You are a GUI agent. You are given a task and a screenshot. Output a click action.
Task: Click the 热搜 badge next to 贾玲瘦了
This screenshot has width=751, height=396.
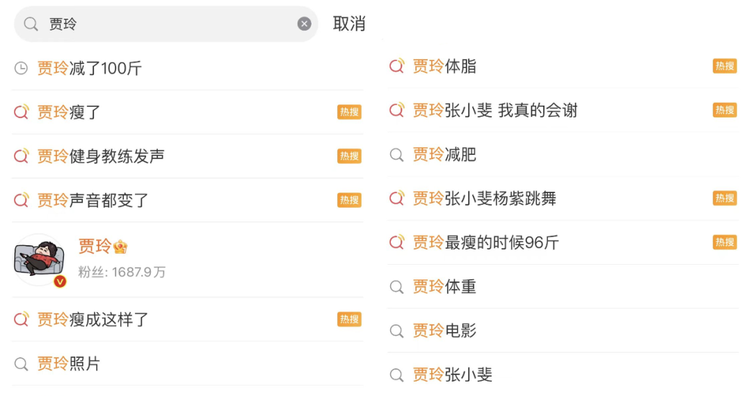(349, 112)
